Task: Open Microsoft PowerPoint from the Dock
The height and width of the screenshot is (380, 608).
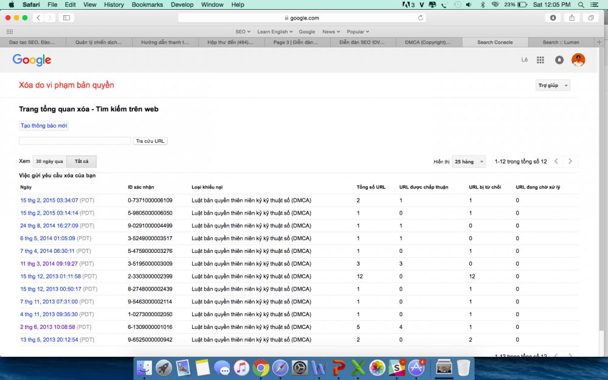Action: click(339, 368)
